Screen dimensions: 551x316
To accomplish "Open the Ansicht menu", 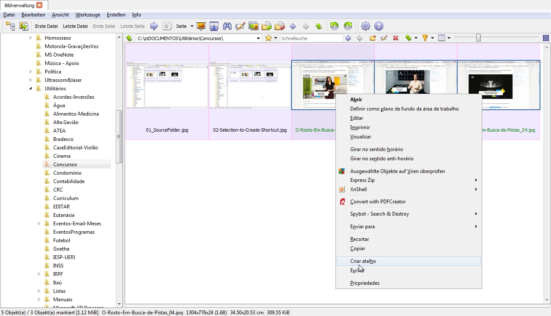I will (x=60, y=15).
